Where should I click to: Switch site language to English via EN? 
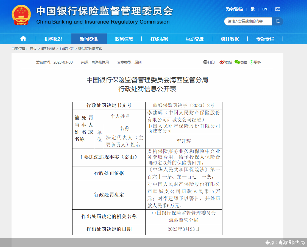pos(264,9)
